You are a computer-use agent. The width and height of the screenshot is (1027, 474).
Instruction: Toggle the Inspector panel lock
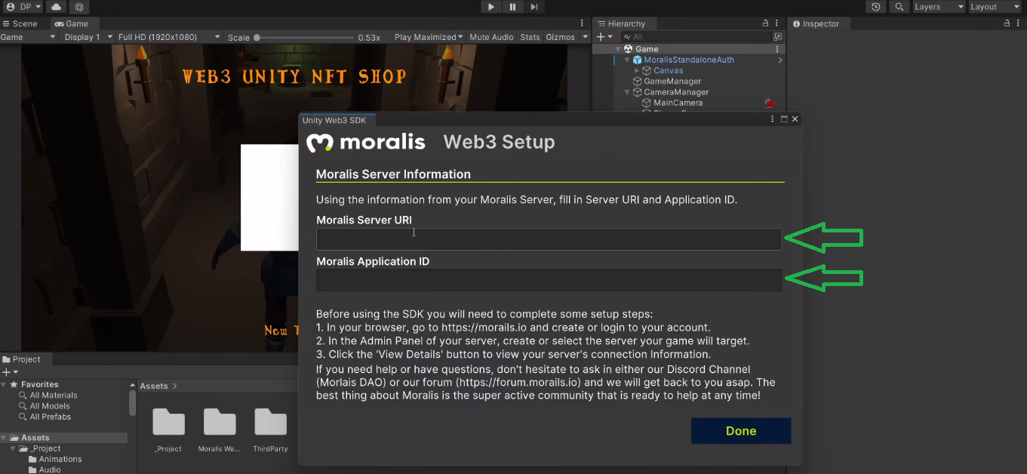pyautogui.click(x=1007, y=23)
